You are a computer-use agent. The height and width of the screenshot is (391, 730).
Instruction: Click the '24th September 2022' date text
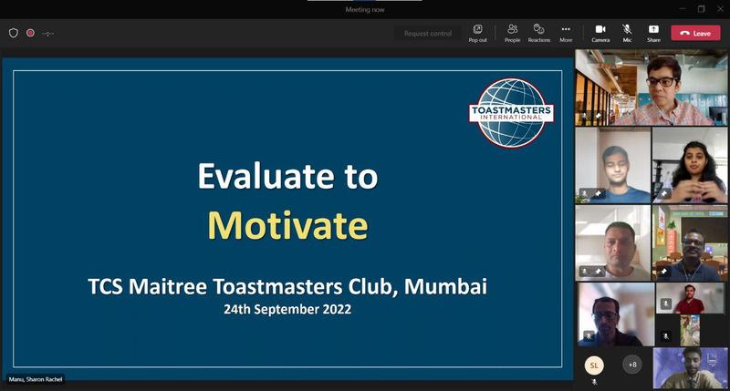[287, 309]
